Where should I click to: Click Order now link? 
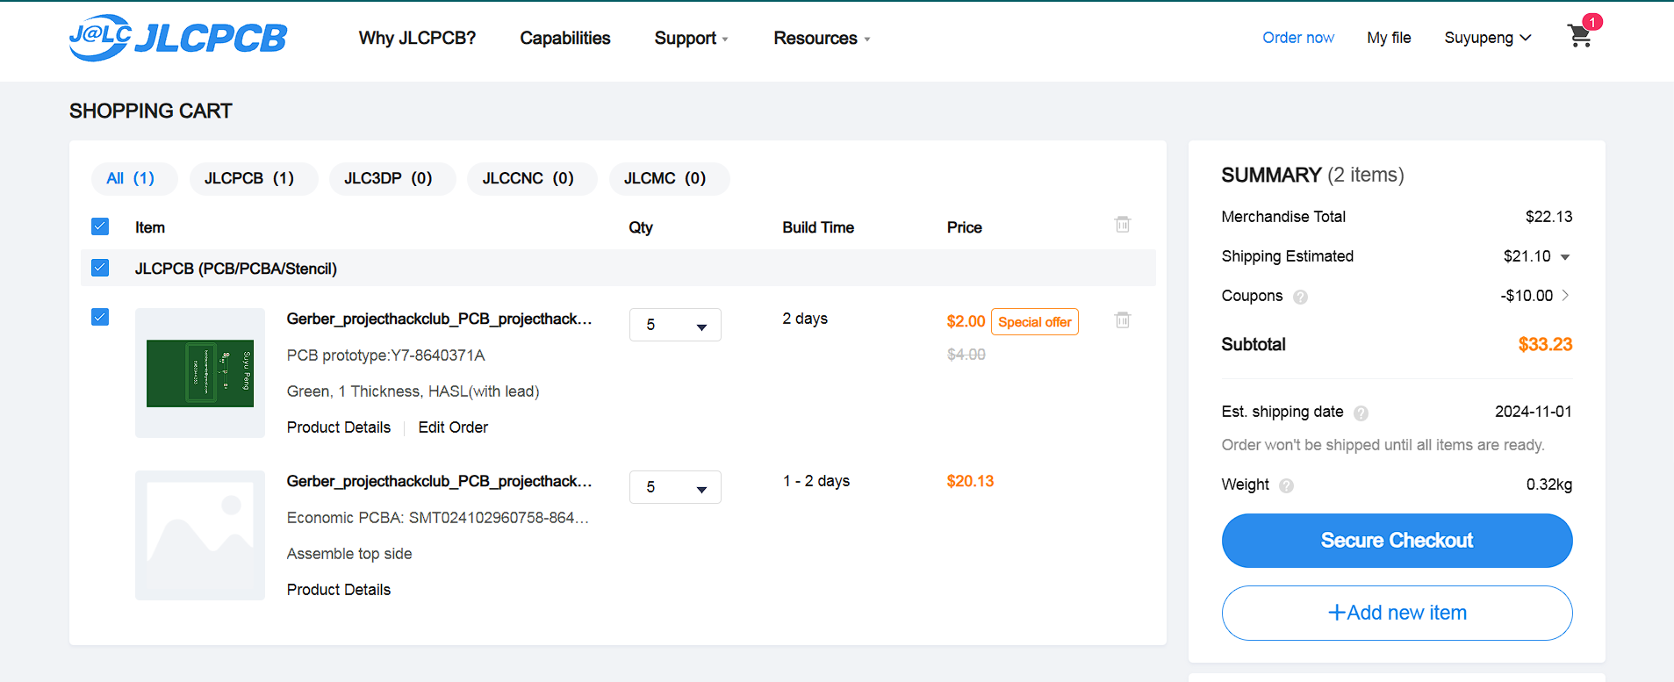click(x=1297, y=38)
